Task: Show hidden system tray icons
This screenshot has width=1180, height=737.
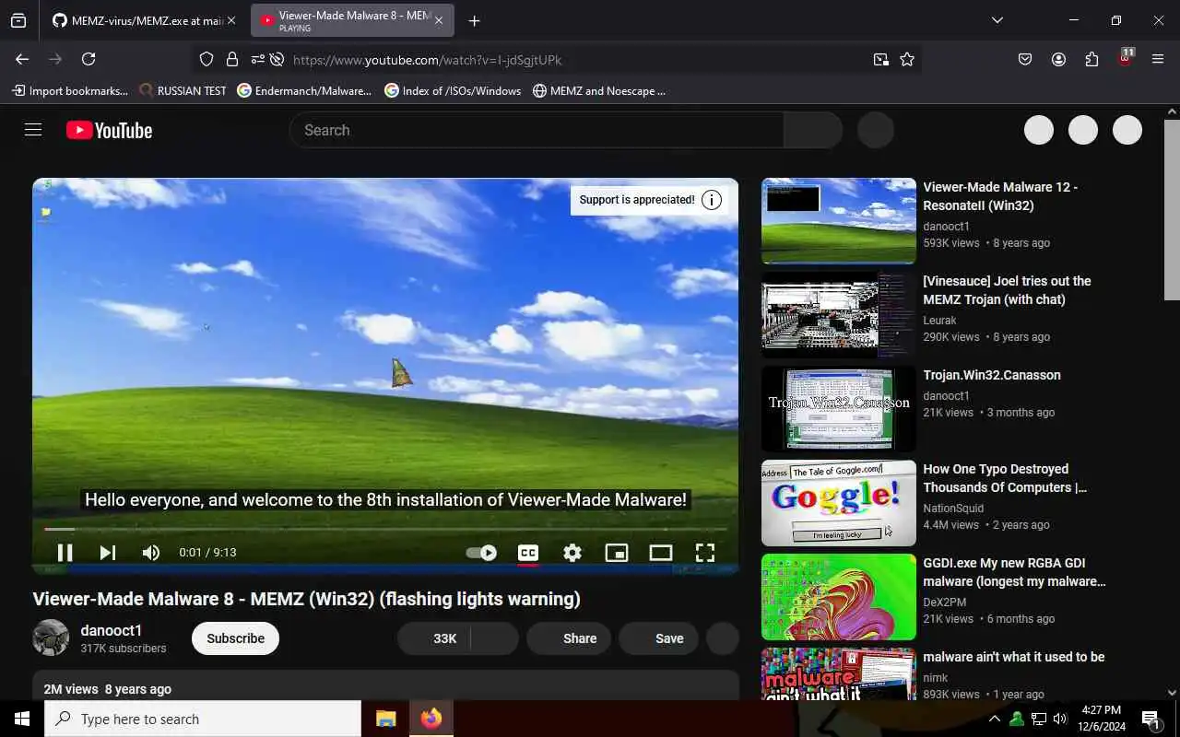Action: click(994, 719)
